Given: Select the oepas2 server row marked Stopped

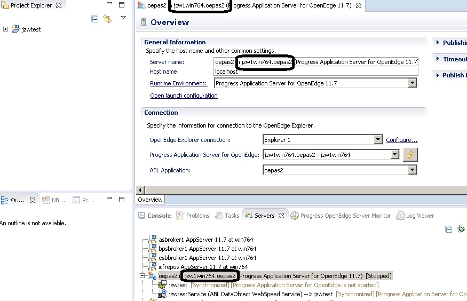Looking at the screenshot, I should pyautogui.click(x=275, y=276).
